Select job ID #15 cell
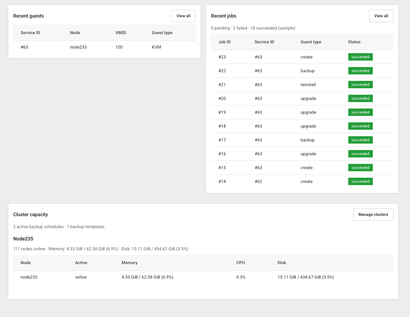Image resolution: width=410 pixels, height=317 pixels. tap(222, 168)
